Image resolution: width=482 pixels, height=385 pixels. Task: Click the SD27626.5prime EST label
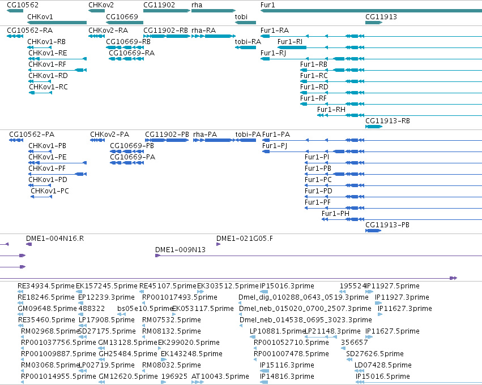tap(375, 354)
